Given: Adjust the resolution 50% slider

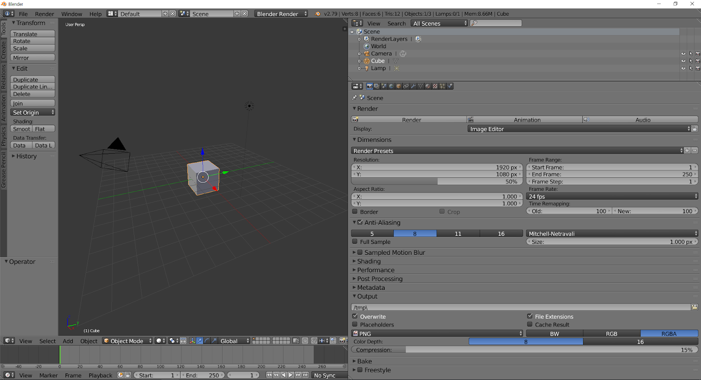Looking at the screenshot, I should point(437,181).
